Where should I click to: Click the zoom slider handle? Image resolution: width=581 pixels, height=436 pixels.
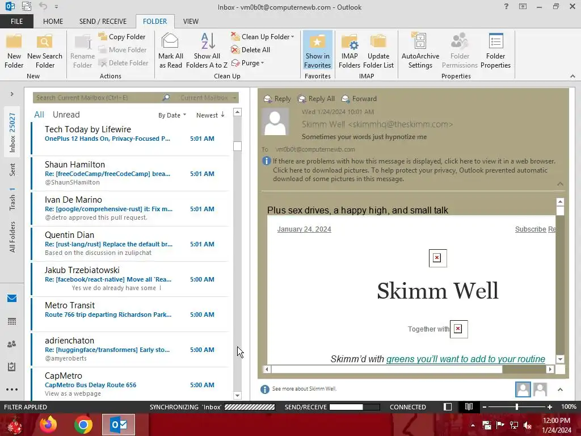click(x=517, y=407)
